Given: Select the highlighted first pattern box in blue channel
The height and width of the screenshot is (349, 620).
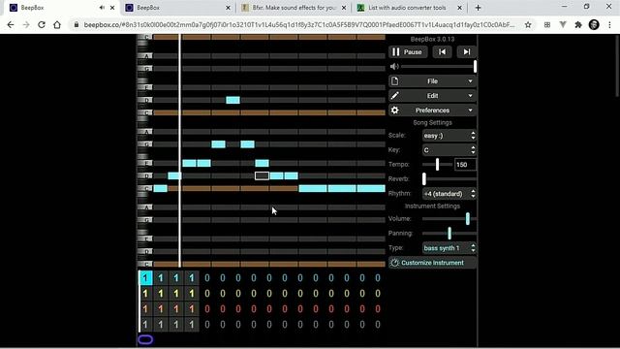Looking at the screenshot, I should (x=145, y=278).
